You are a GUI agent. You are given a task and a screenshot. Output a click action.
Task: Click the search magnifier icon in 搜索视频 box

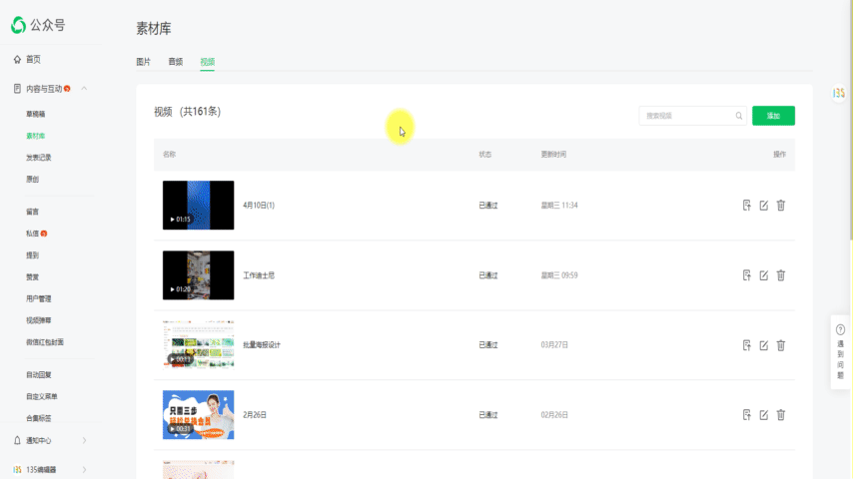tap(739, 116)
